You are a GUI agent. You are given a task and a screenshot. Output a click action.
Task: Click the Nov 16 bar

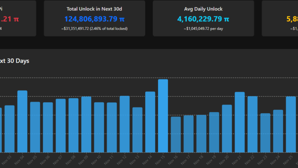tap(176, 134)
